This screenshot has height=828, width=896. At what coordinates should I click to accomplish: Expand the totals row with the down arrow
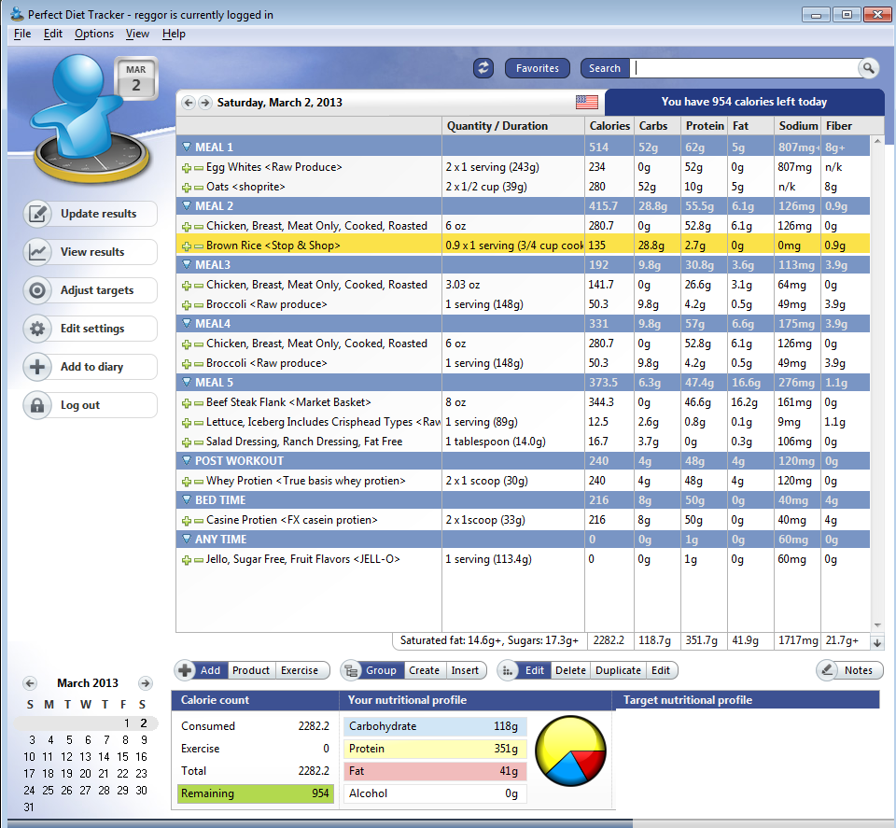tap(877, 643)
